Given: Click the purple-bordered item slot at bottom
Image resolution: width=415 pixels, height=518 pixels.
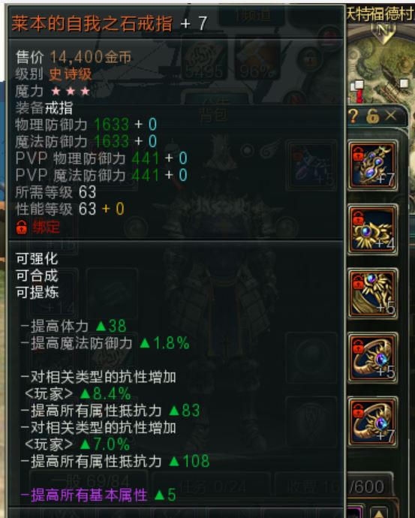Looking at the screenshot, I should [x=356, y=512].
